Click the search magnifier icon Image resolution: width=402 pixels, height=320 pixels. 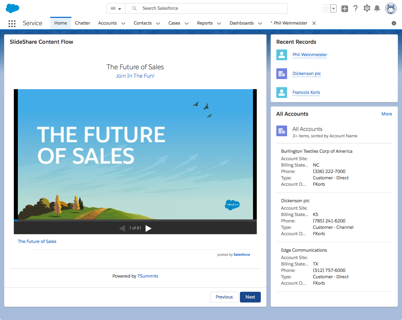pyautogui.click(x=134, y=8)
